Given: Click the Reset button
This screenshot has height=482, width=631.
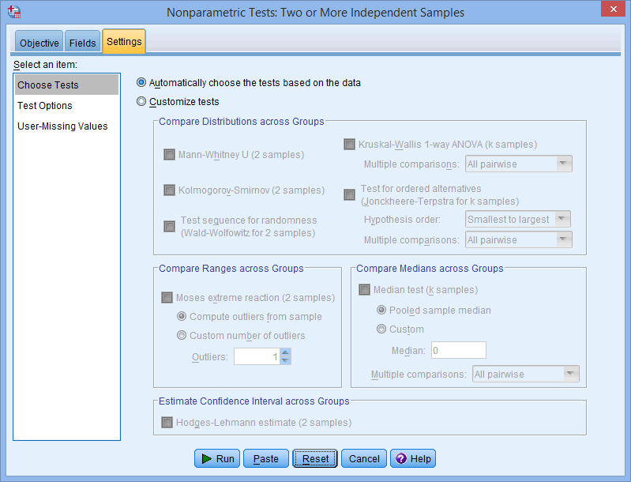Looking at the screenshot, I should click(315, 458).
